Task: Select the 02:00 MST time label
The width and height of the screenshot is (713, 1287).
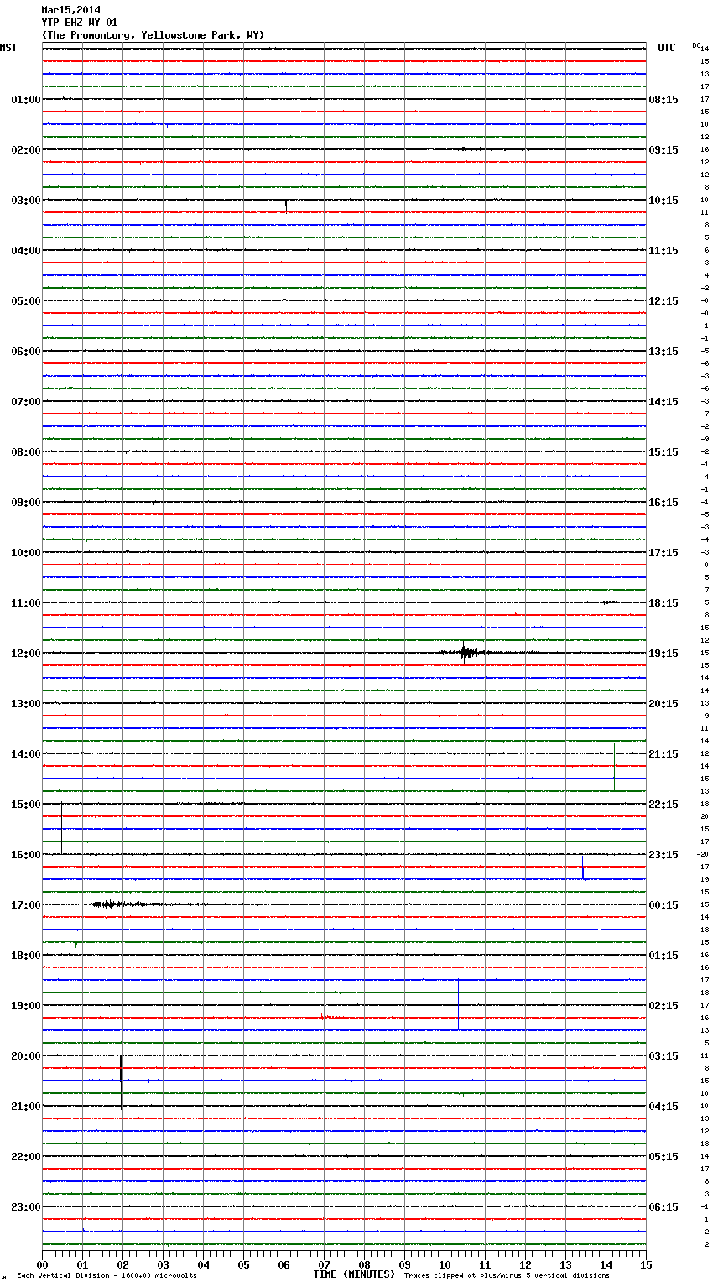Action: pyautogui.click(x=25, y=150)
